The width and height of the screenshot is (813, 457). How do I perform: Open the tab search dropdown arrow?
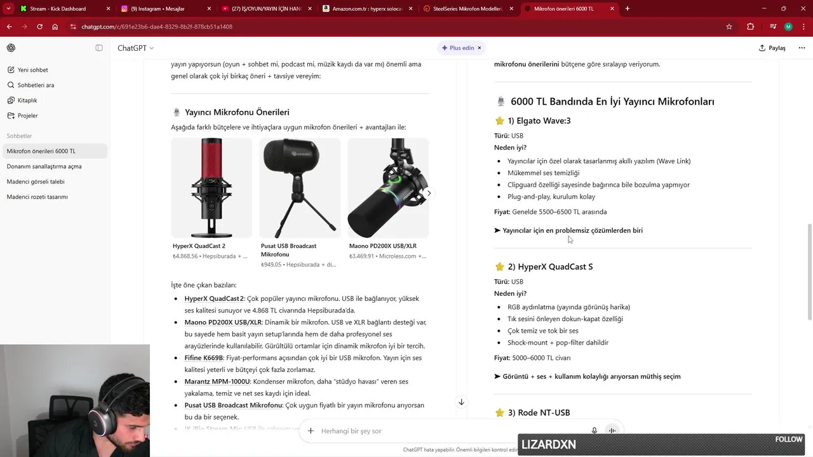(x=8, y=9)
